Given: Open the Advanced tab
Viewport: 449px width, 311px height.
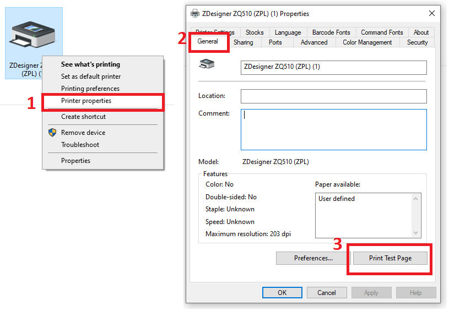Looking at the screenshot, I should pos(314,42).
